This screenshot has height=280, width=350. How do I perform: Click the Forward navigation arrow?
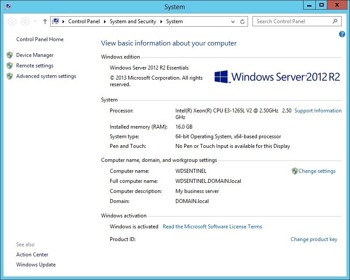pyautogui.click(x=25, y=21)
